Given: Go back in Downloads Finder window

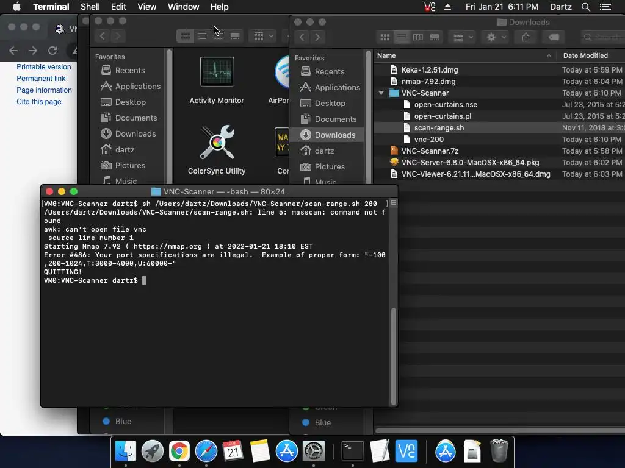Looking at the screenshot, I should [x=302, y=37].
